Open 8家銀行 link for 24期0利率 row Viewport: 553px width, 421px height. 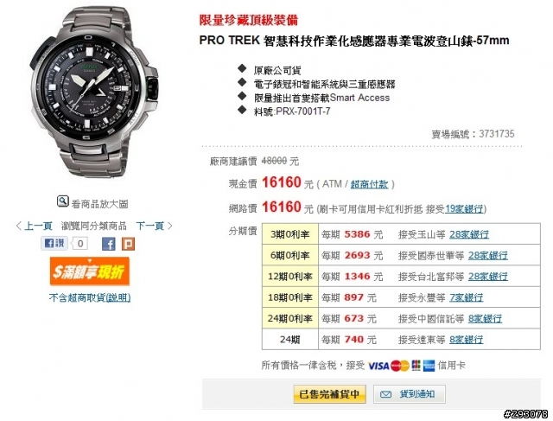(486, 319)
